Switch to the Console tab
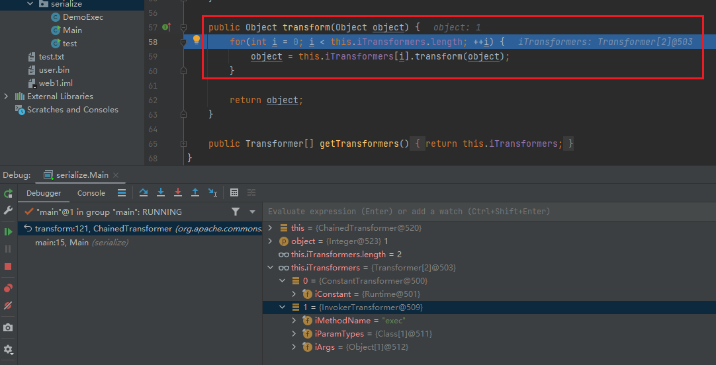This screenshot has height=365, width=716. coord(91,193)
